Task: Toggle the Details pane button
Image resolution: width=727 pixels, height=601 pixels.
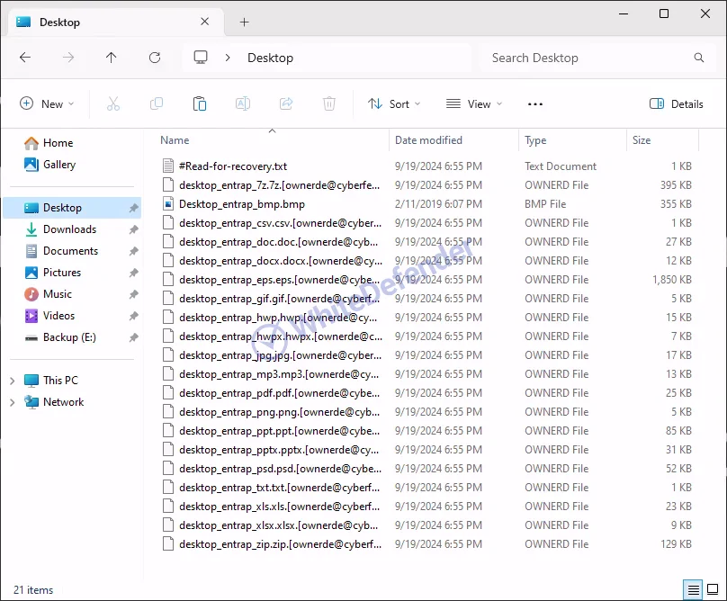Action: point(677,104)
